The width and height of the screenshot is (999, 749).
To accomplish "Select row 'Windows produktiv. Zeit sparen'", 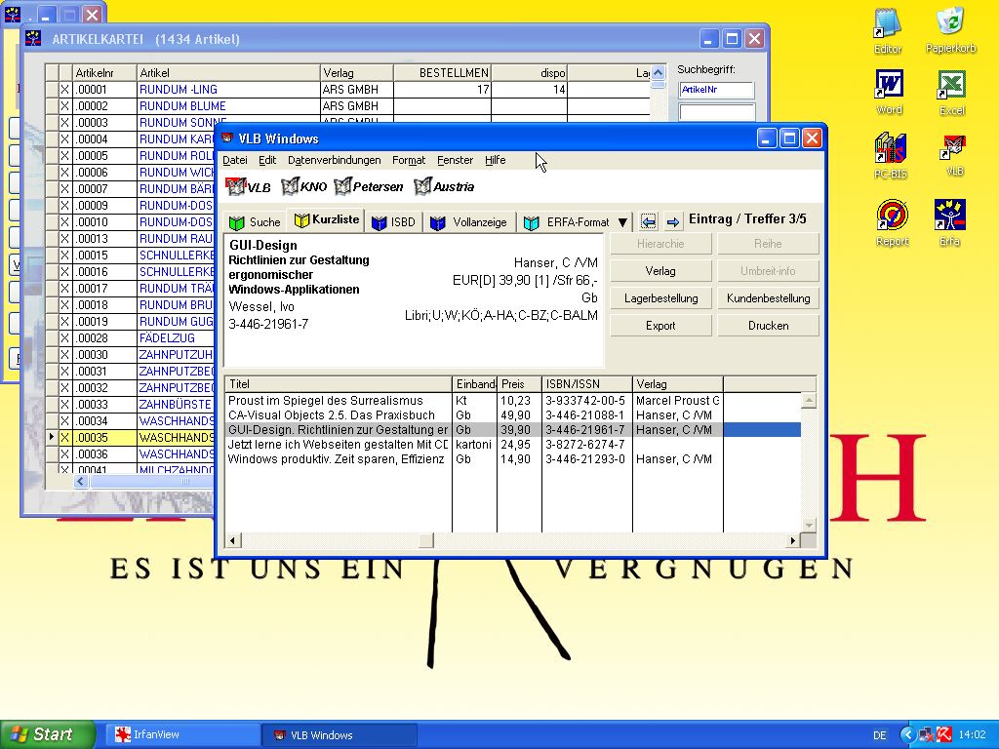I will 513,459.
